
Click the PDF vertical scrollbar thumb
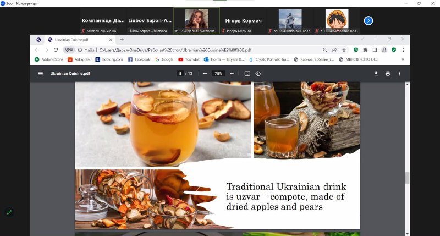tap(407, 178)
